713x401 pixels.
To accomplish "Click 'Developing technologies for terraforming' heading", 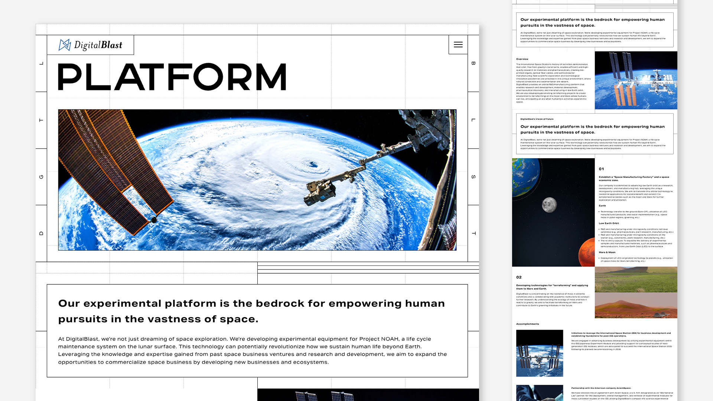I will 552,287.
